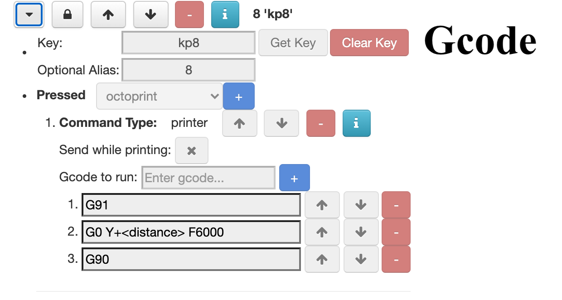Move the G91 gcode line down

point(361,205)
